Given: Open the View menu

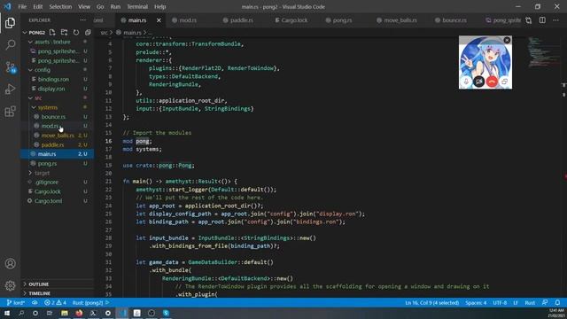Looking at the screenshot, I should 84,7.
